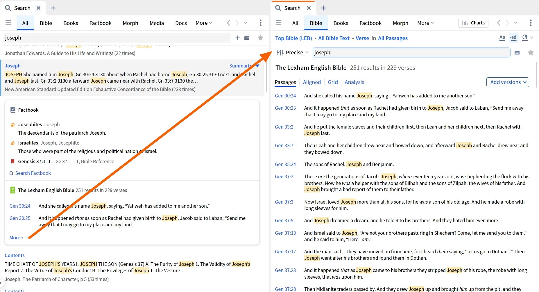The width and height of the screenshot is (539, 292).
Task: Go forward in right panel history
Action: coord(507,23)
